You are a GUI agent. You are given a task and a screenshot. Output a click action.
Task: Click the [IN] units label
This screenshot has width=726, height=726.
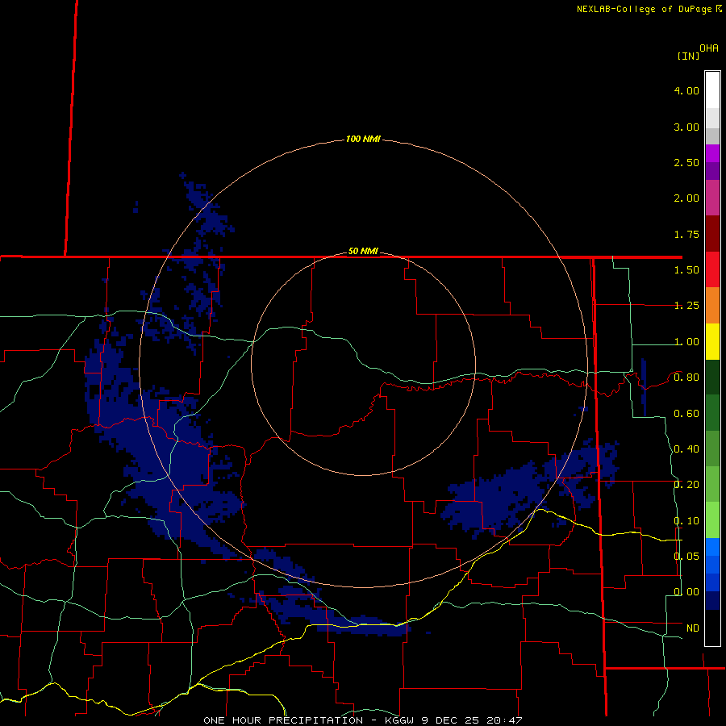(689, 56)
